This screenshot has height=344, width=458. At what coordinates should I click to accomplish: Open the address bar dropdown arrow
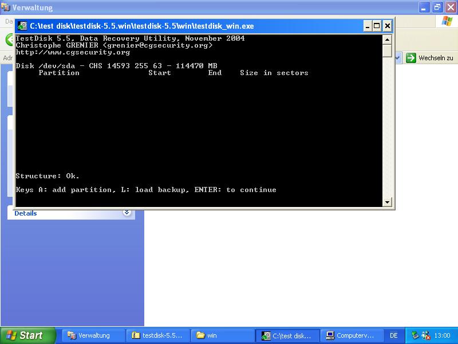click(x=397, y=58)
